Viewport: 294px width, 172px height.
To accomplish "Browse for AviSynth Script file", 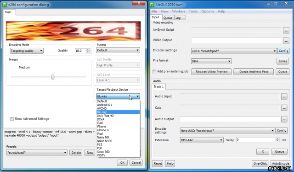I will (286, 30).
